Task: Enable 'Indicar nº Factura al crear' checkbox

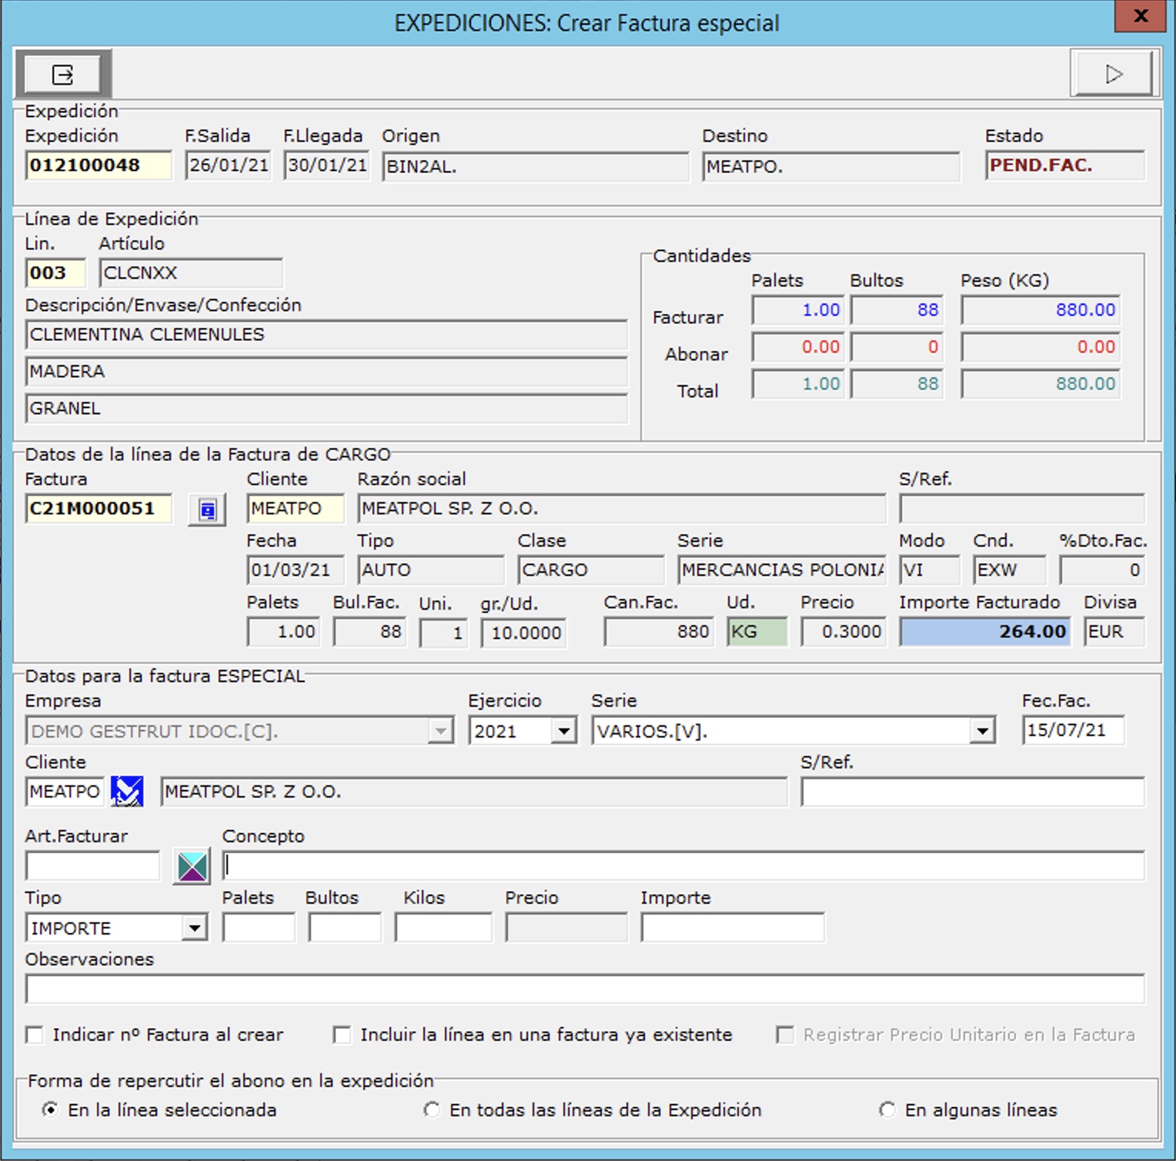Action: click(x=35, y=1035)
